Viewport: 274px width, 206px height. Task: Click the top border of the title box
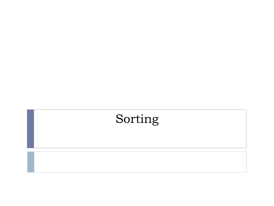(x=140, y=110)
